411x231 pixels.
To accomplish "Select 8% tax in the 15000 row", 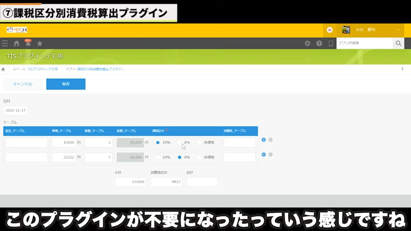I will (x=180, y=142).
